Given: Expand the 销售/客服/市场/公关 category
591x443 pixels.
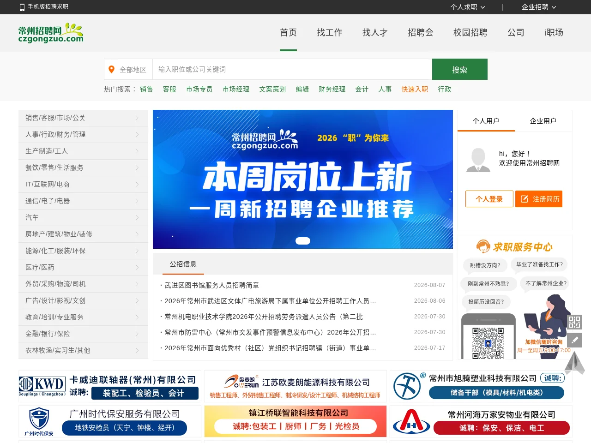Looking at the screenshot, I should pos(83,118).
